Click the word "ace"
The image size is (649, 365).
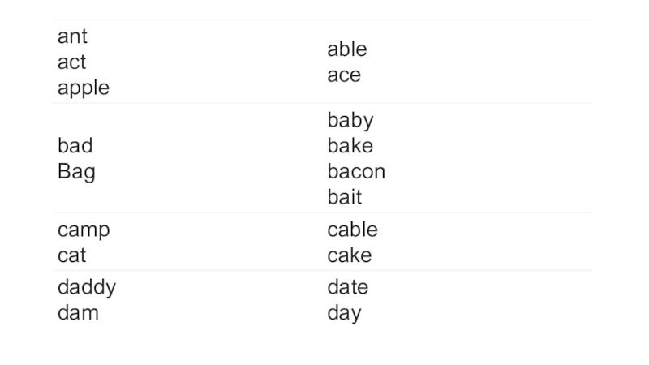(344, 75)
